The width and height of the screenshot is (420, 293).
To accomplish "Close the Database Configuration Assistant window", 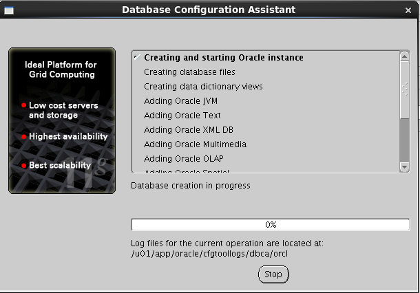I will coord(408,10).
